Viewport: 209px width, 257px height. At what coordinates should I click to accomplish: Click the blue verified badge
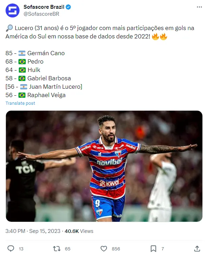(69, 7)
